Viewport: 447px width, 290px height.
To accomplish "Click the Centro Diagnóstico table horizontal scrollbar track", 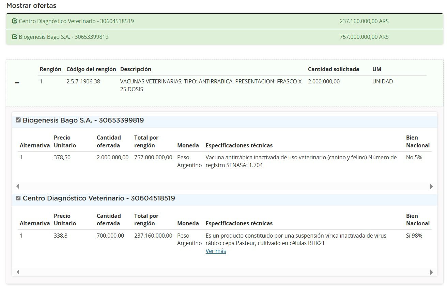I will 225,272.
